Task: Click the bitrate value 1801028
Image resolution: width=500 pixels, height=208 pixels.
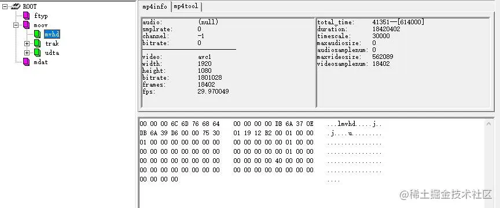Action: tap(210, 78)
